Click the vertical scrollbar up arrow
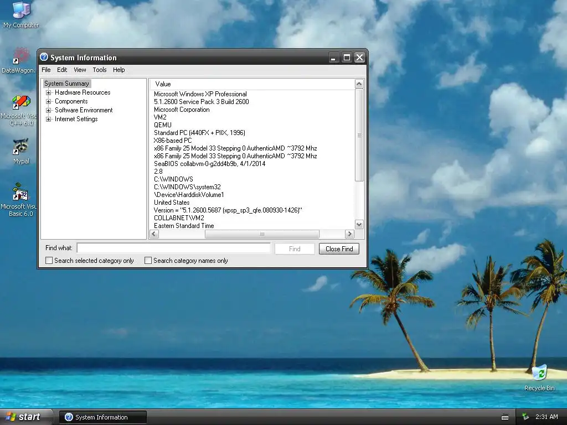The height and width of the screenshot is (425, 567). pos(359,84)
